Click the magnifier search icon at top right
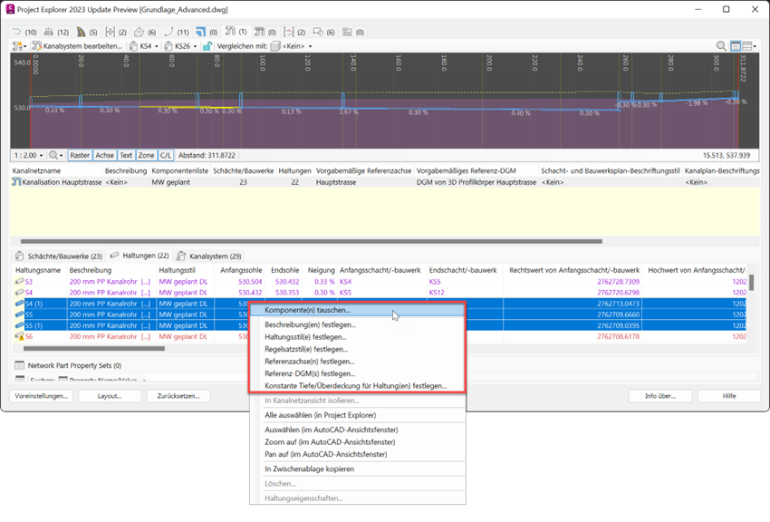This screenshot has width=770, height=522. pyautogui.click(x=721, y=46)
